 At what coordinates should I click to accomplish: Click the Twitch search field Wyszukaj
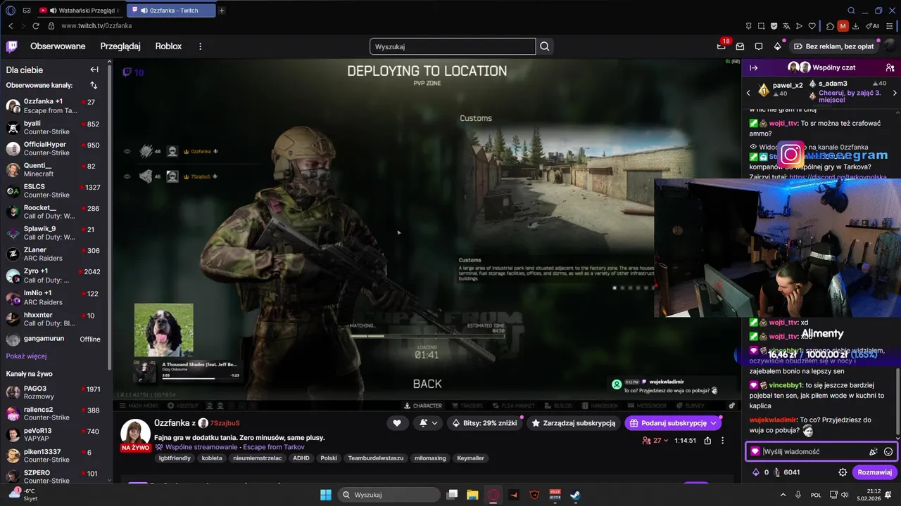[x=453, y=46]
